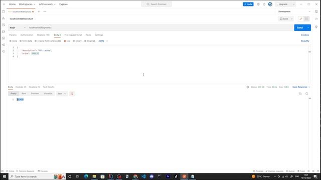Click the request URL input field
321x180 pixels.
(x=160, y=28)
